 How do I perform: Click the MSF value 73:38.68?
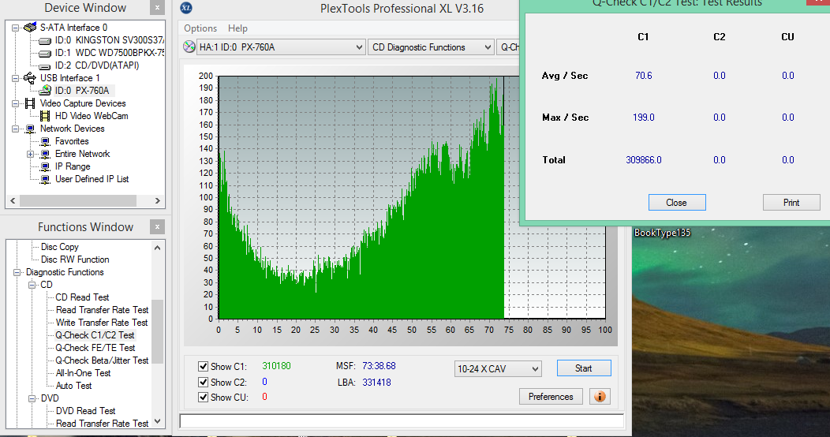point(379,366)
